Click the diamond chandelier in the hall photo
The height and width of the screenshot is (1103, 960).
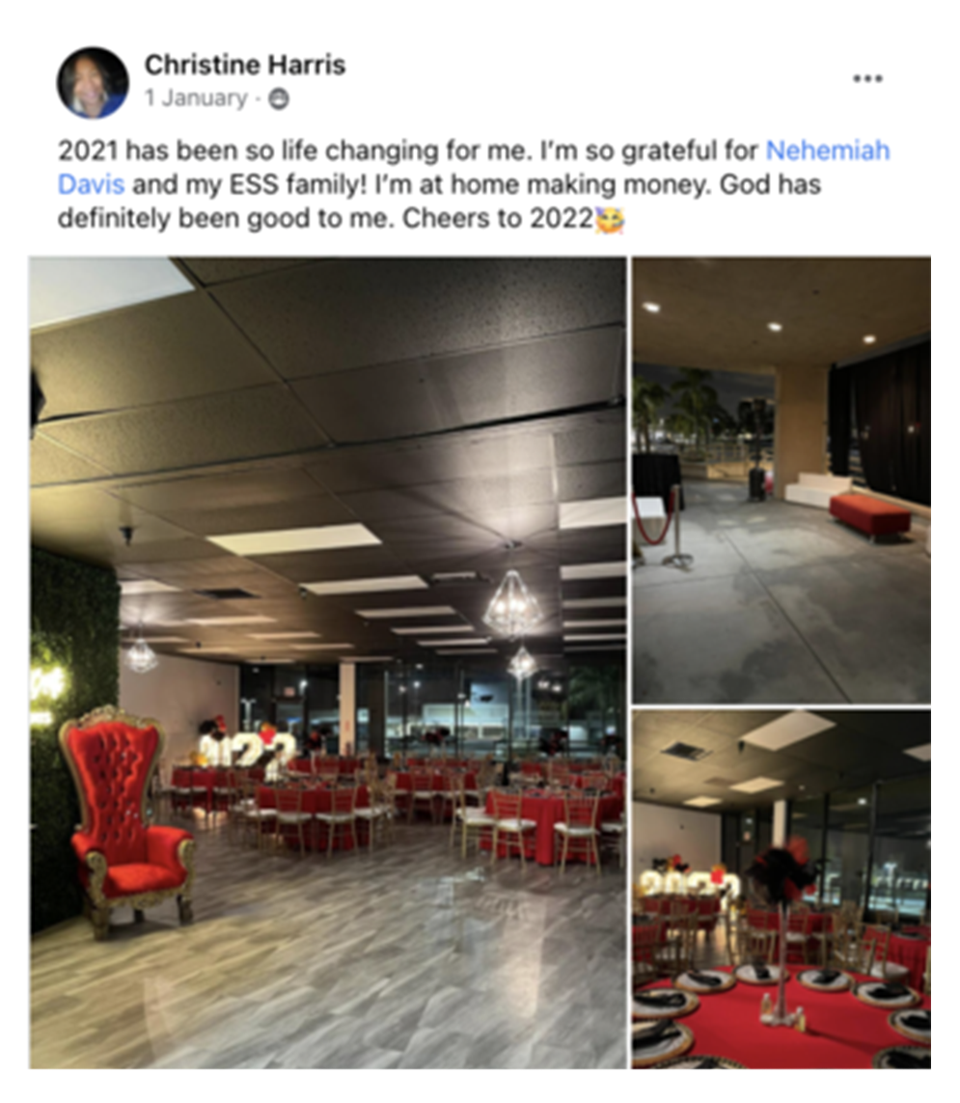[x=512, y=602]
